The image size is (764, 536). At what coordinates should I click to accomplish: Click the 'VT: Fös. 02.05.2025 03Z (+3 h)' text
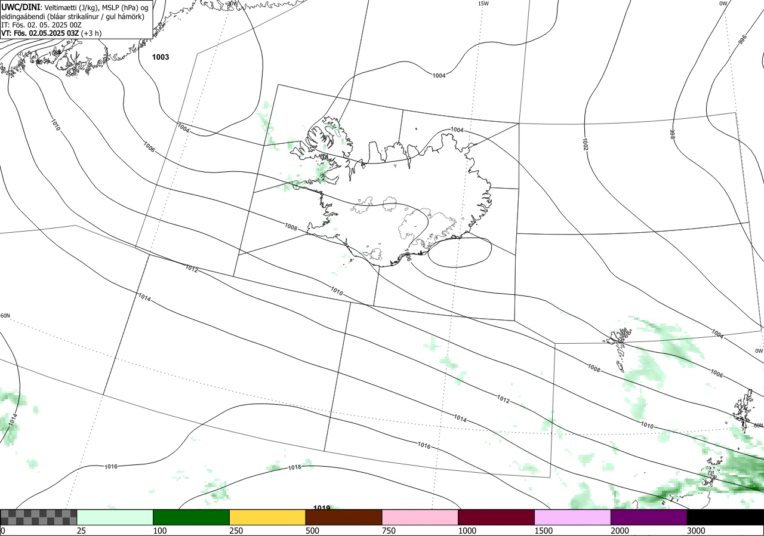pos(51,33)
